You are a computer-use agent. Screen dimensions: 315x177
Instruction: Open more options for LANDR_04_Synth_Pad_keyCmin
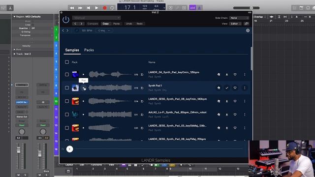[x=245, y=74]
